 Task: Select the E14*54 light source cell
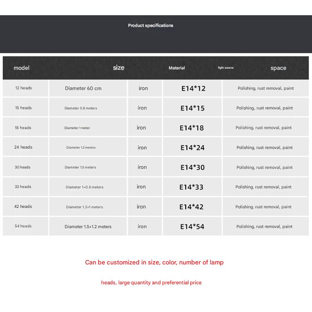click(192, 227)
